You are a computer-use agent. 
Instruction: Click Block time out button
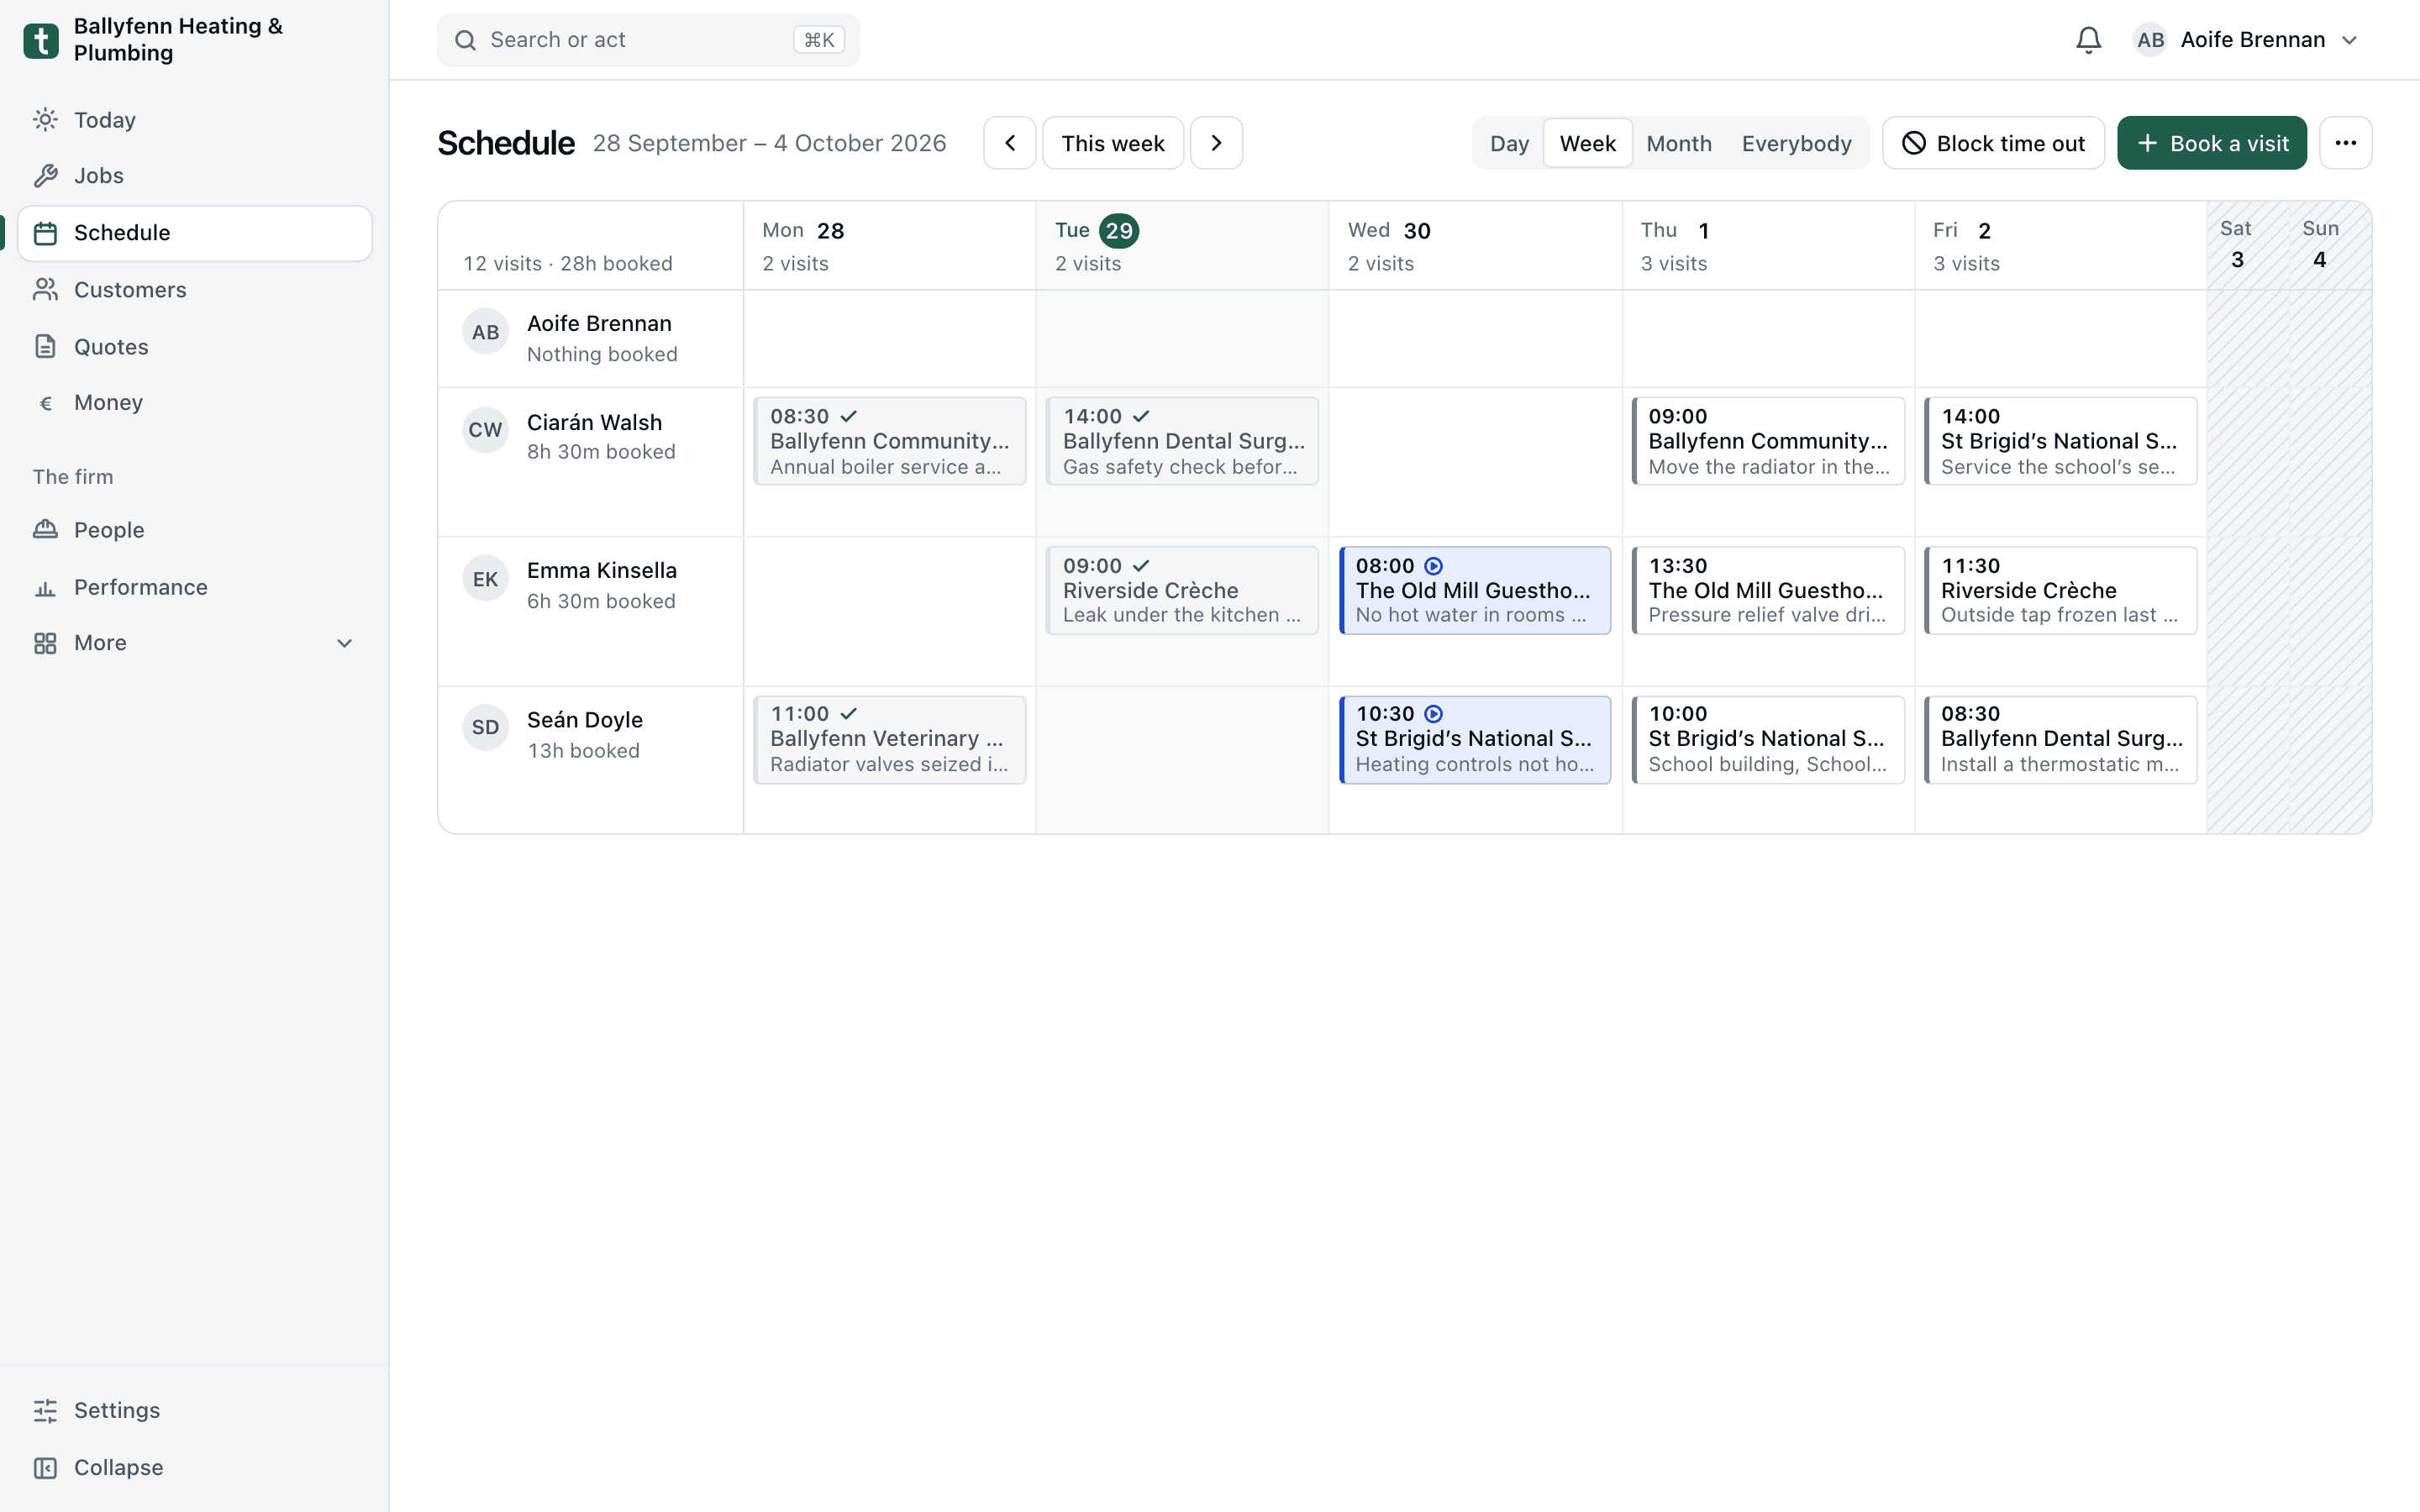(x=1993, y=143)
